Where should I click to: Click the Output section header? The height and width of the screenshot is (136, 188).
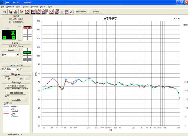tap(16, 43)
